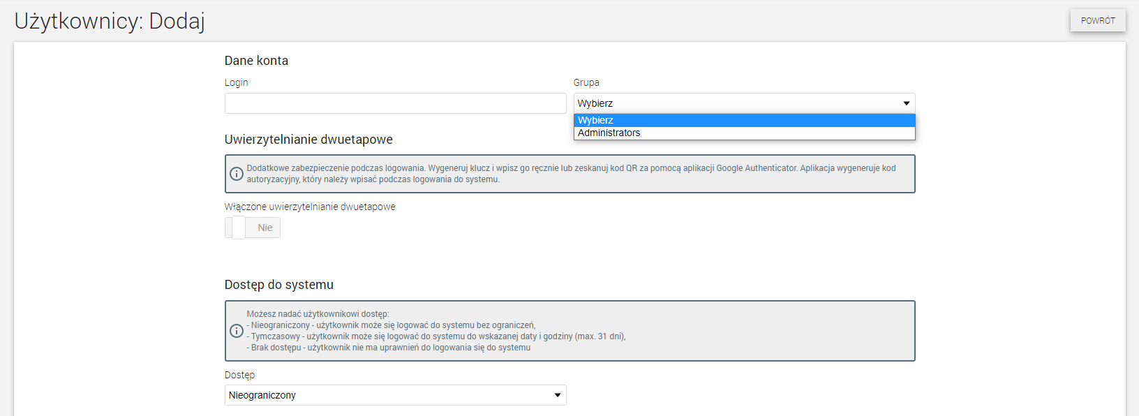The height and width of the screenshot is (416, 1139).
Task: Click the POWRÓT button
Action: (1098, 21)
